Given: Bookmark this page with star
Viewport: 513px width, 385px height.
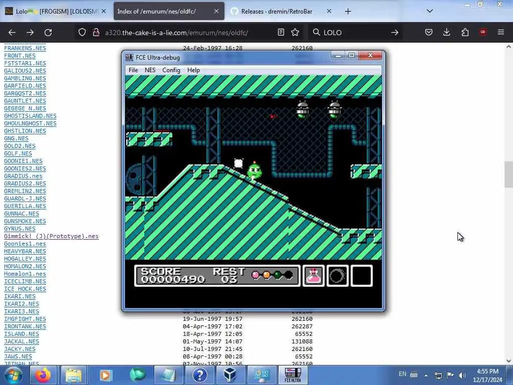Looking at the screenshot, I should [x=295, y=33].
